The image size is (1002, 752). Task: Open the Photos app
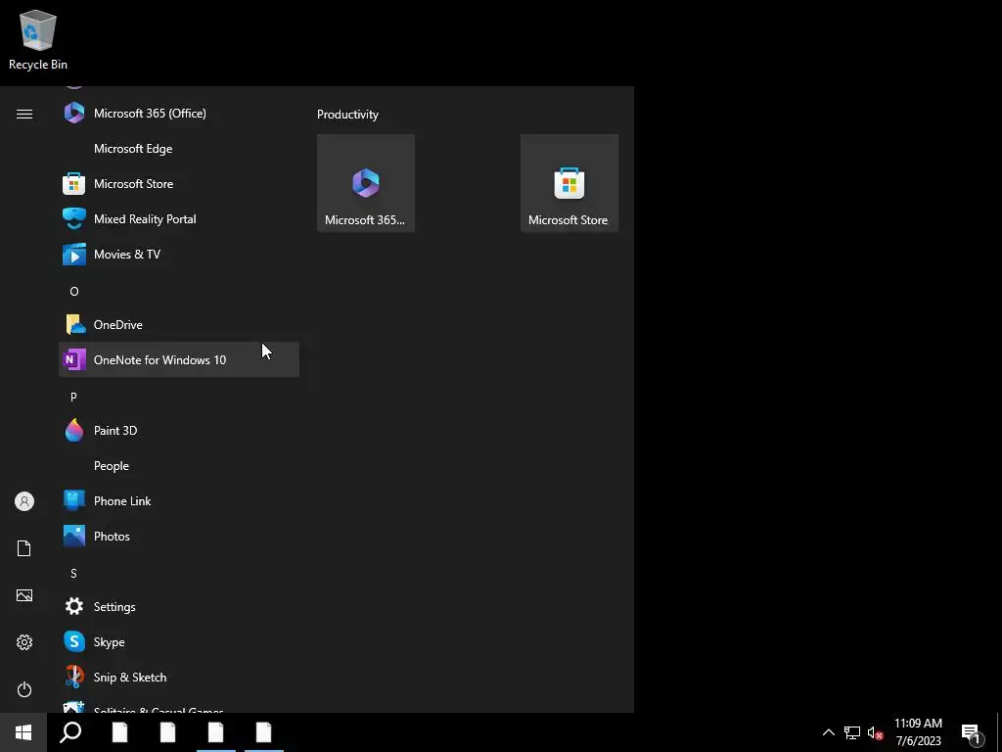179,536
